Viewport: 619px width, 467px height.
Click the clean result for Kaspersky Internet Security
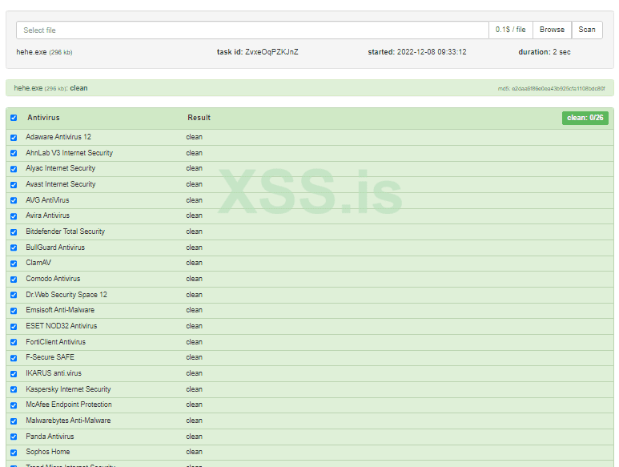pyautogui.click(x=195, y=389)
